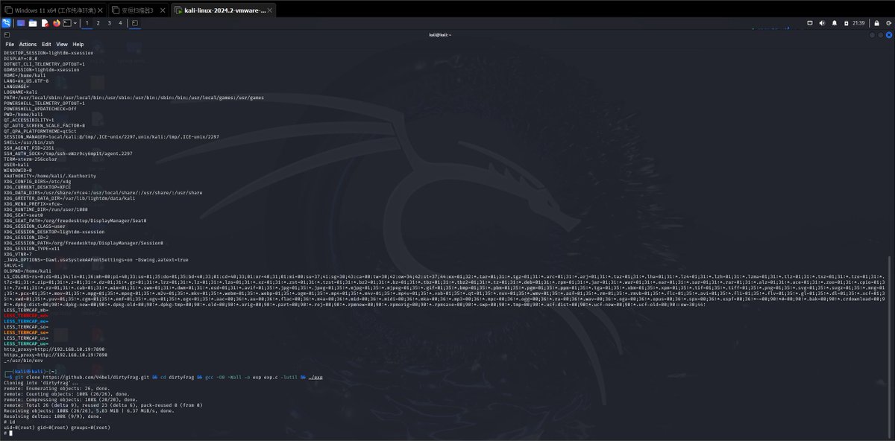Click the show desktop panel icon

pos(21,23)
